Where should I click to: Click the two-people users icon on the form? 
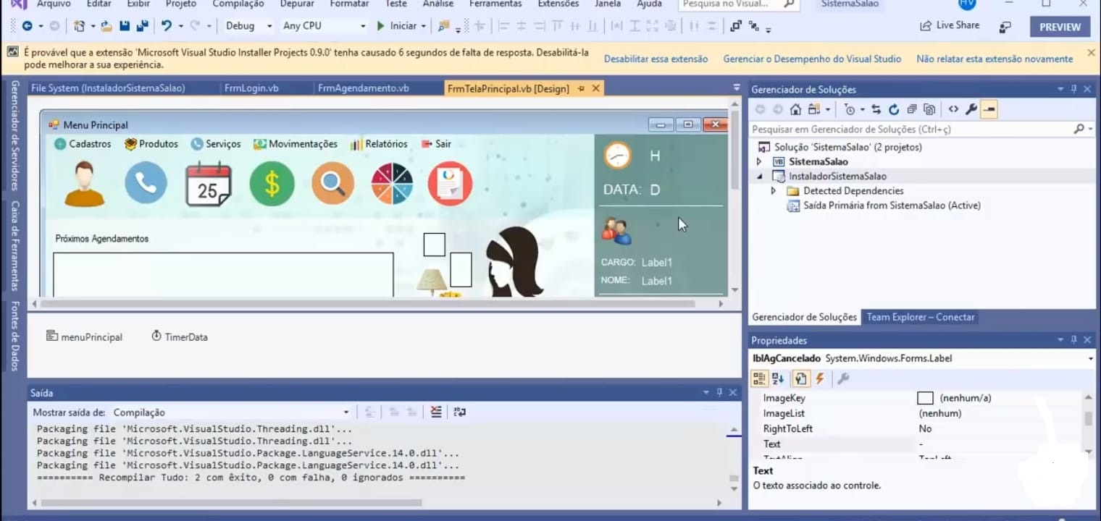point(616,231)
